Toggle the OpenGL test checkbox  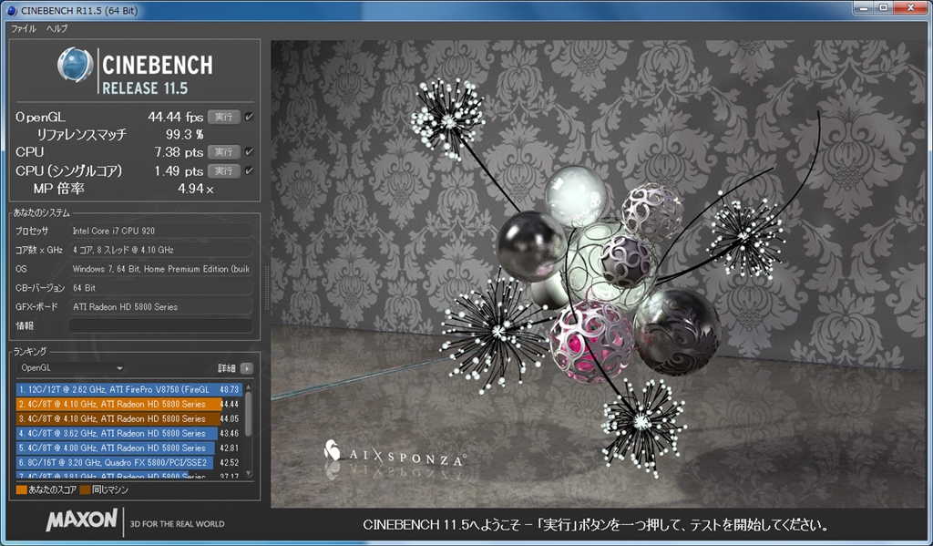(249, 117)
